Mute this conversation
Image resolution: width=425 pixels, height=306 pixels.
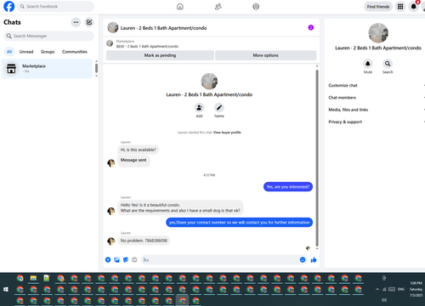point(368,64)
